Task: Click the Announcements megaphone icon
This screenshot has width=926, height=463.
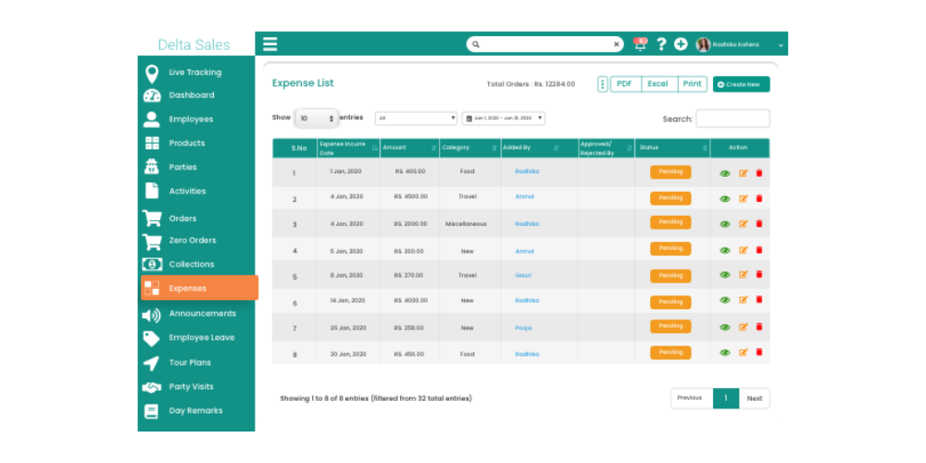Action: point(152,316)
